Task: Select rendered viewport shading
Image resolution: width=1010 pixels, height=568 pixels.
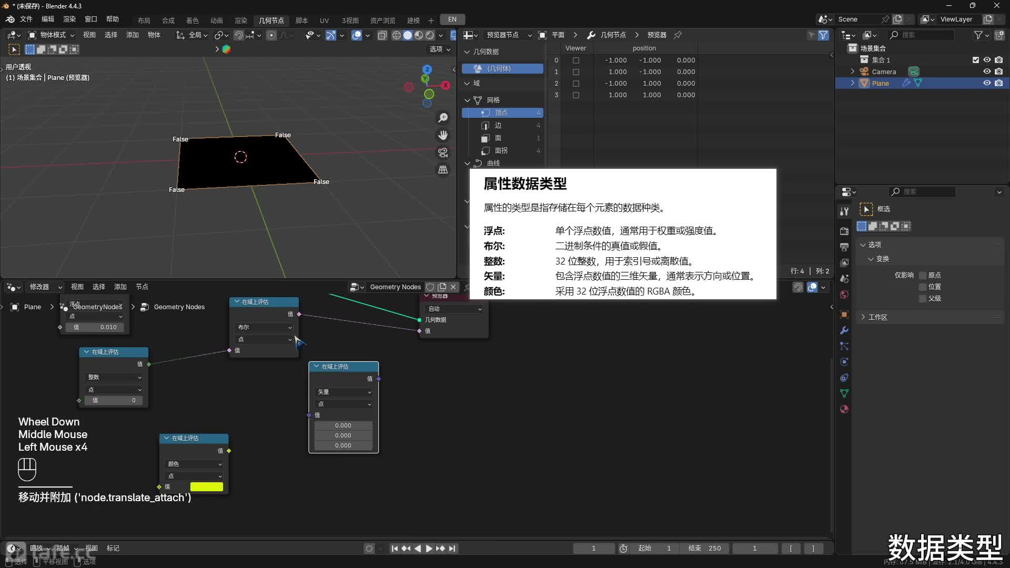Action: [430, 35]
